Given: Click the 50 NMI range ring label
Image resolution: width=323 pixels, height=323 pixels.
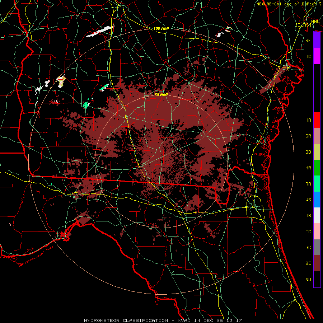Looking at the screenshot, I should (161, 95).
